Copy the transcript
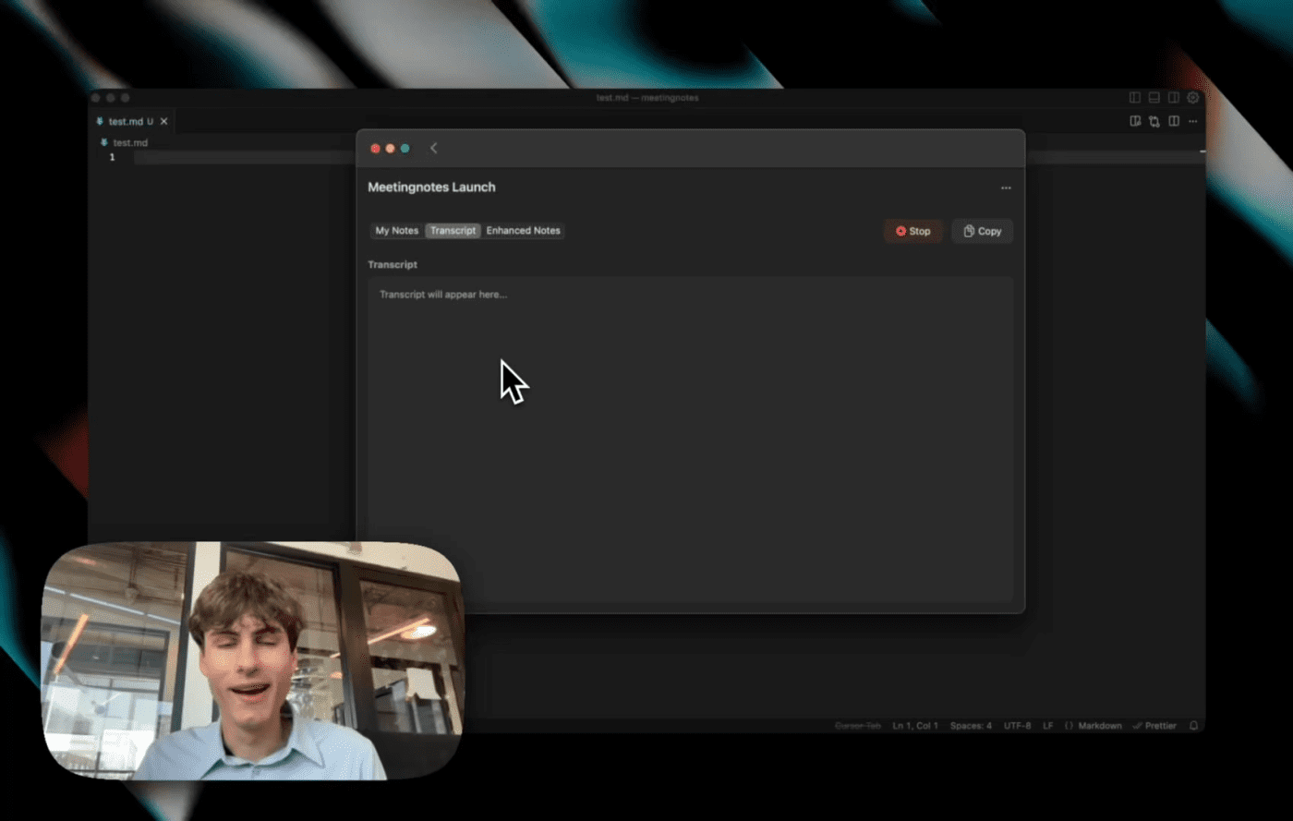Viewport: 1293px width, 821px height. pyautogui.click(x=982, y=231)
